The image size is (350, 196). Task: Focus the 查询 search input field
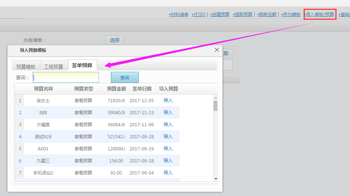[66, 77]
